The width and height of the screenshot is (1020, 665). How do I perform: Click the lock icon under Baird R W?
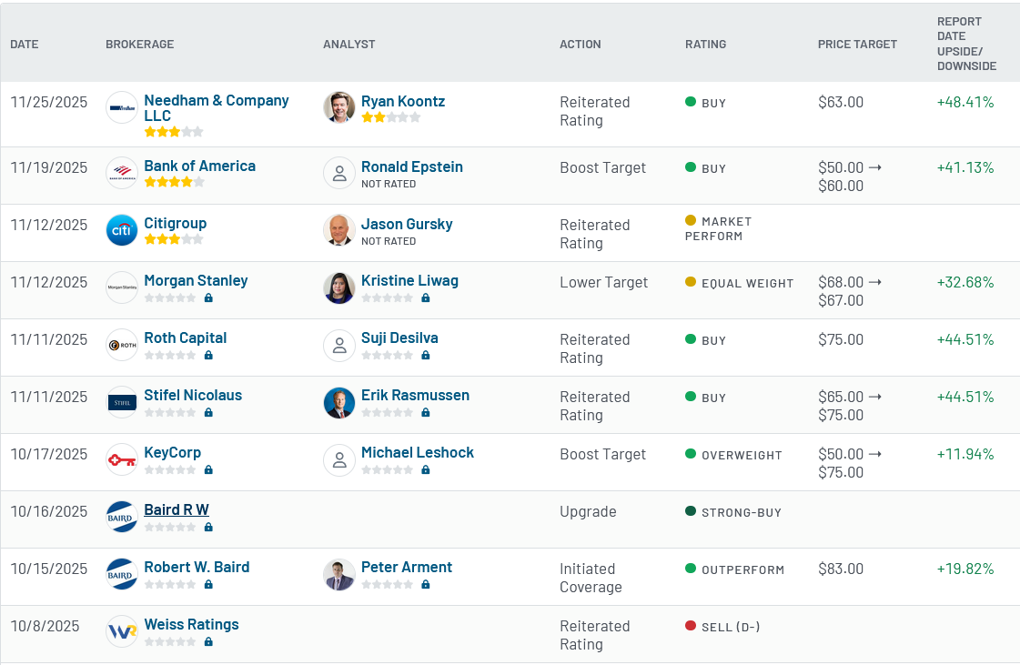pos(208,527)
